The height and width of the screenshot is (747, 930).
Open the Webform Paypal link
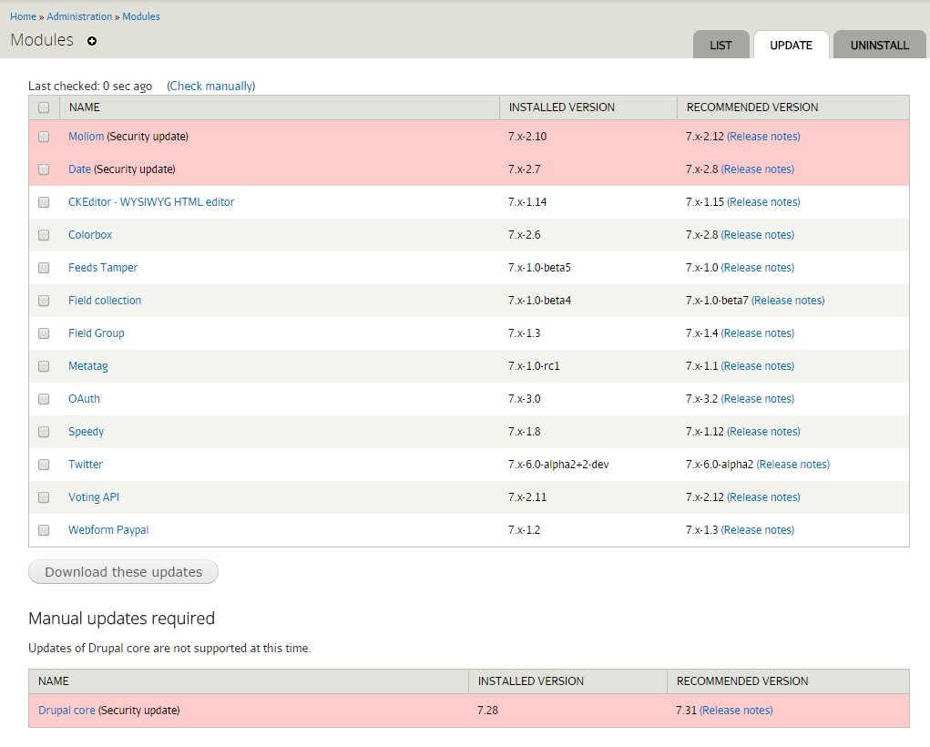[x=108, y=530]
